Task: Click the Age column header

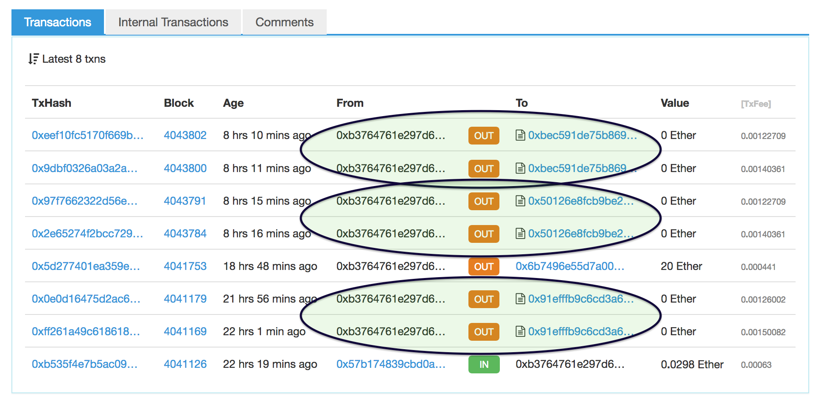Action: pyautogui.click(x=233, y=103)
